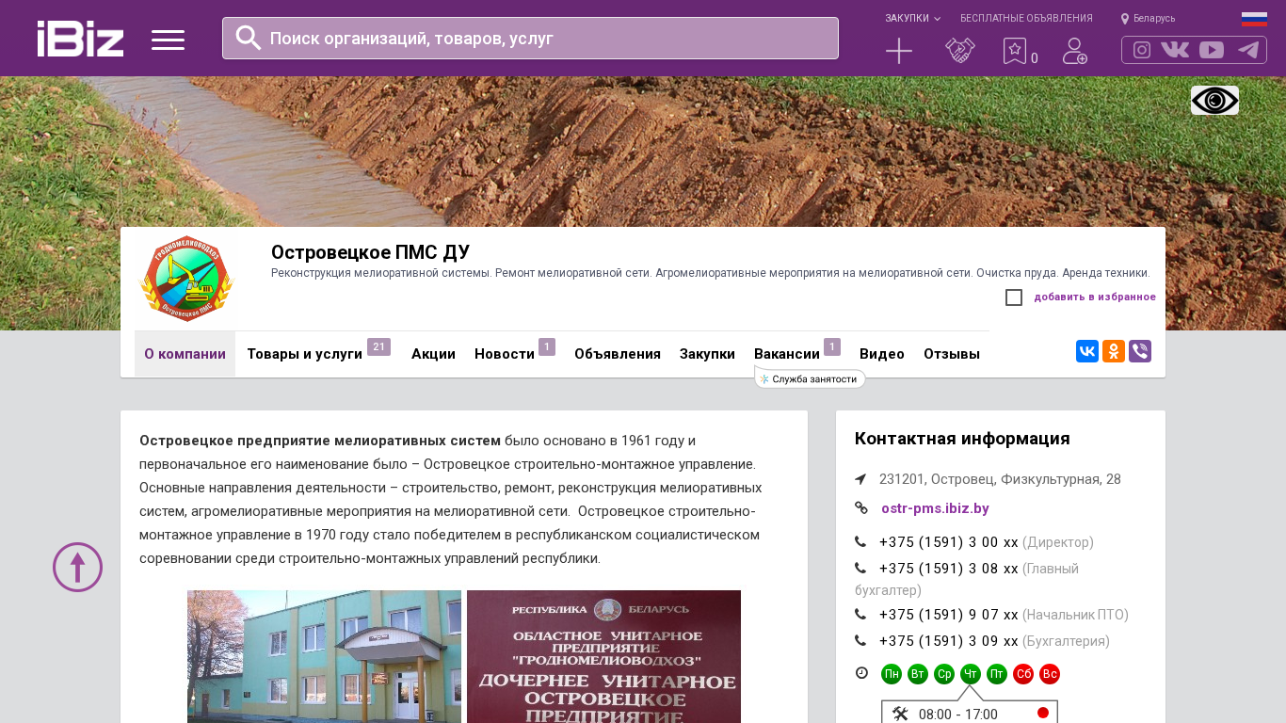Share page via Viber icon
1286x723 pixels.
[1140, 351]
